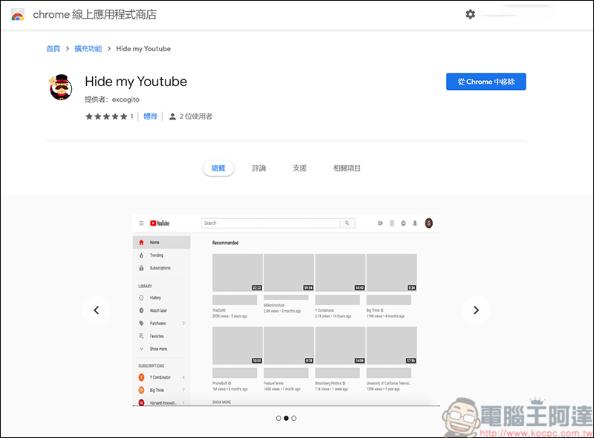This screenshot has width=594, height=438.
Task: Click the Watch later sidebar item
Action: point(161,311)
